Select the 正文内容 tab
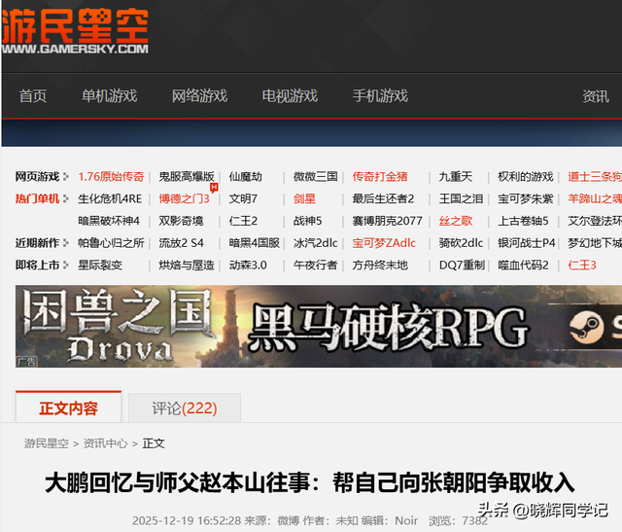 68,408
